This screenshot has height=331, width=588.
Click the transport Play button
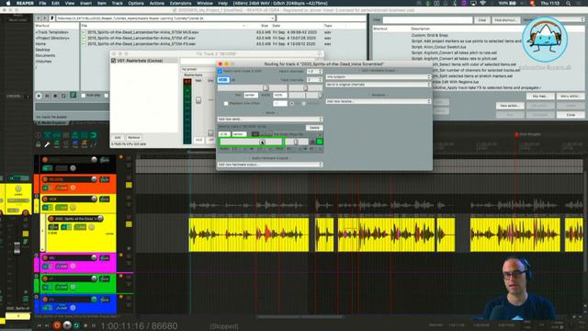67,325
